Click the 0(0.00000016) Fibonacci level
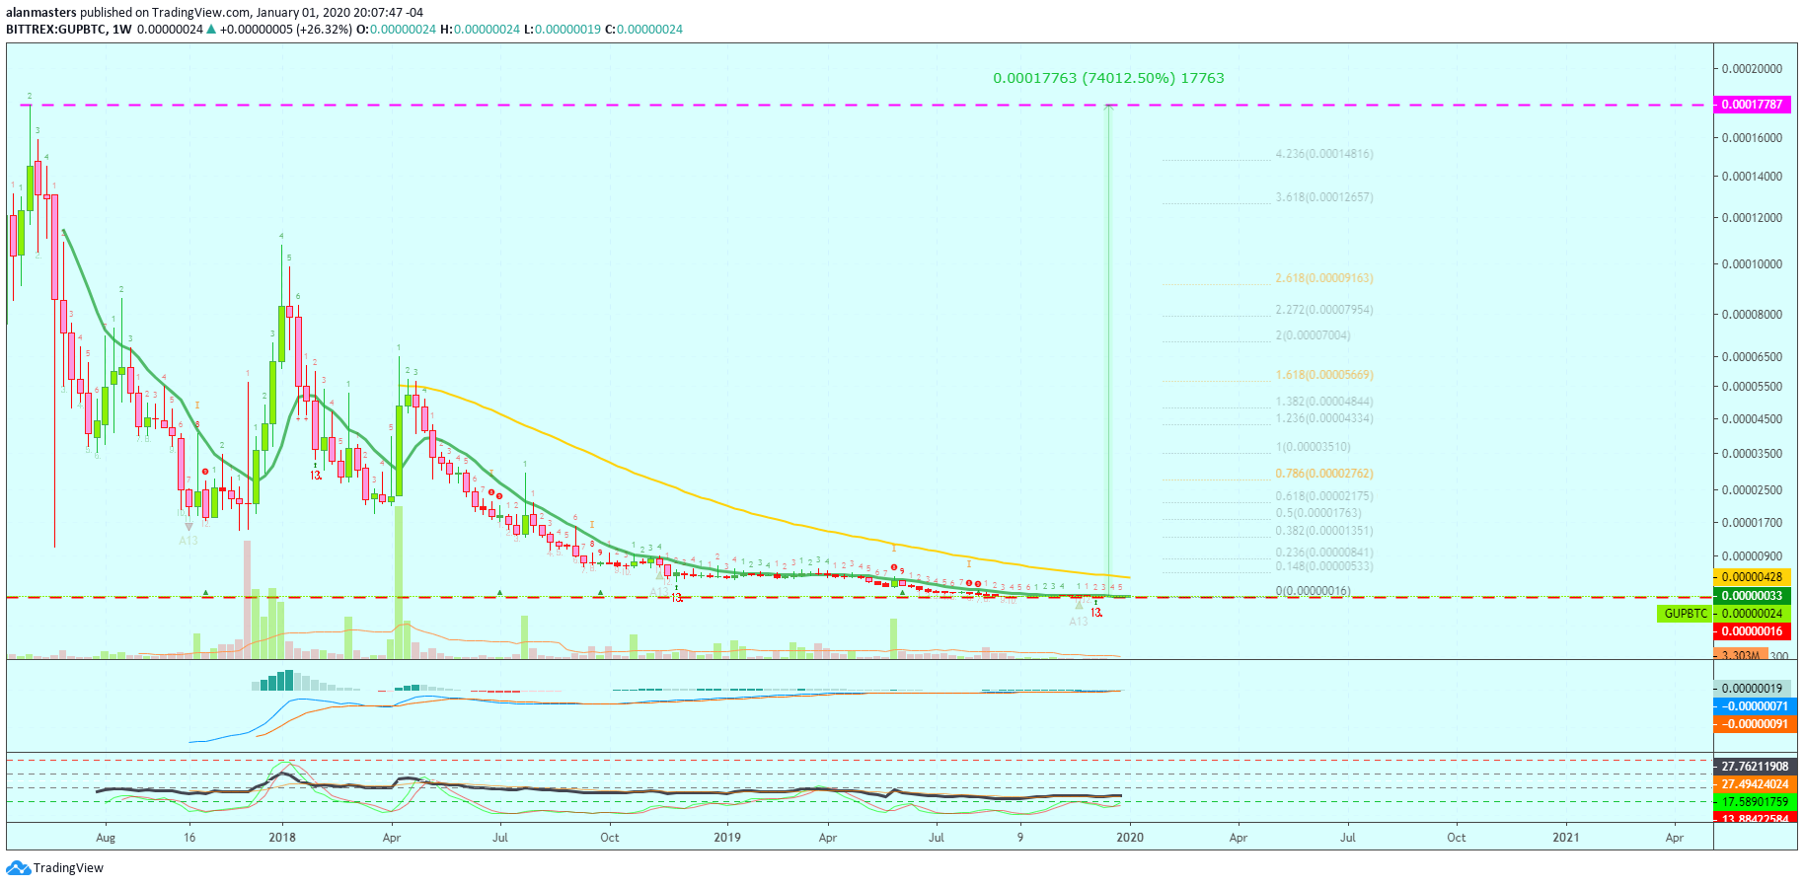The height and width of the screenshot is (886, 1804). click(x=1313, y=591)
